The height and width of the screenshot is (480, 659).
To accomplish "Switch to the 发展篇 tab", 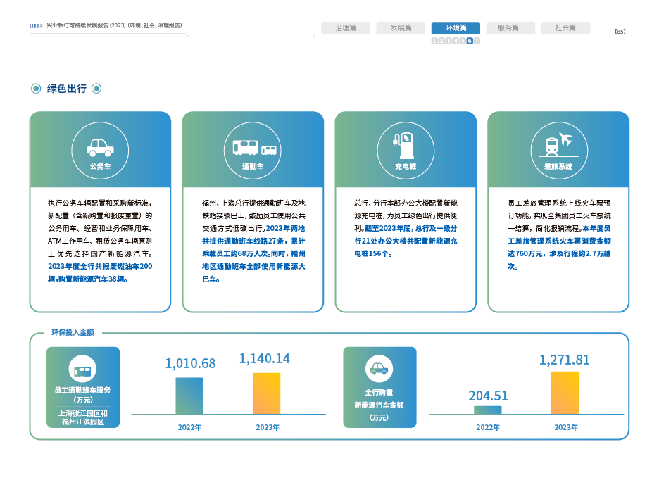I will [x=401, y=28].
